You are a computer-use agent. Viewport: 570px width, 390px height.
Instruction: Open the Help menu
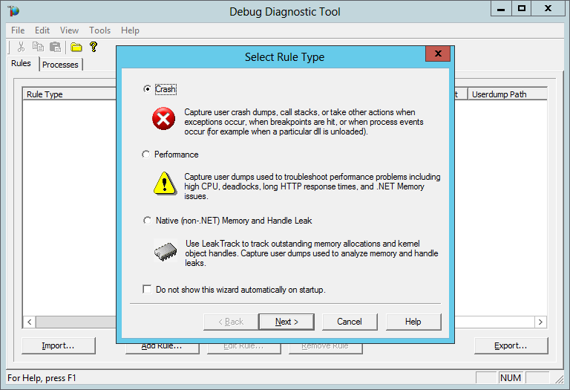tap(130, 30)
